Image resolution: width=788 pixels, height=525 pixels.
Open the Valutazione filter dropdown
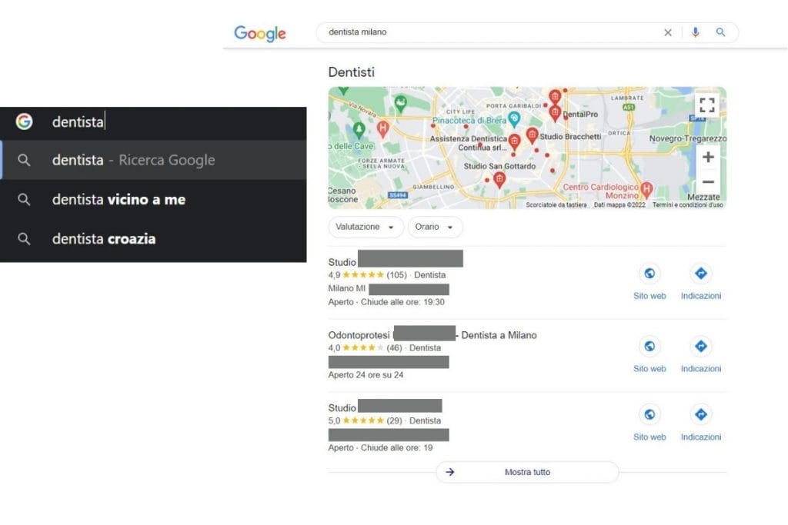tap(366, 227)
